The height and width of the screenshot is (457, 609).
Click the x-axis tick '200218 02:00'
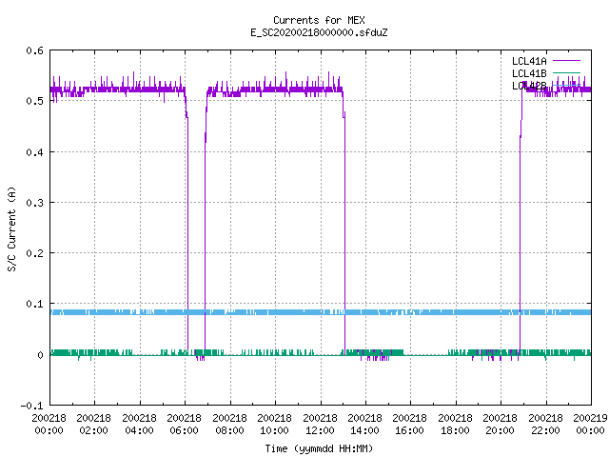coord(94,424)
